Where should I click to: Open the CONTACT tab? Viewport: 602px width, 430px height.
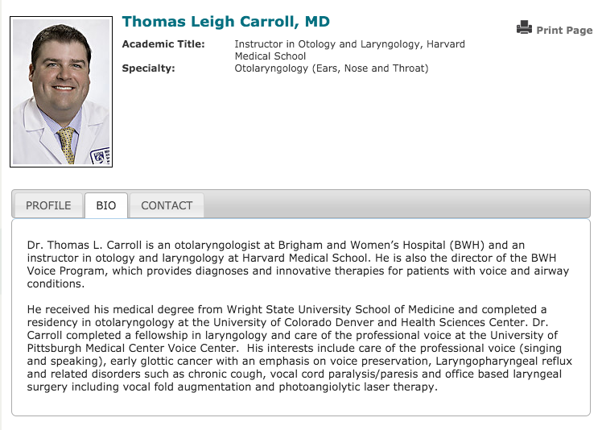tap(167, 205)
